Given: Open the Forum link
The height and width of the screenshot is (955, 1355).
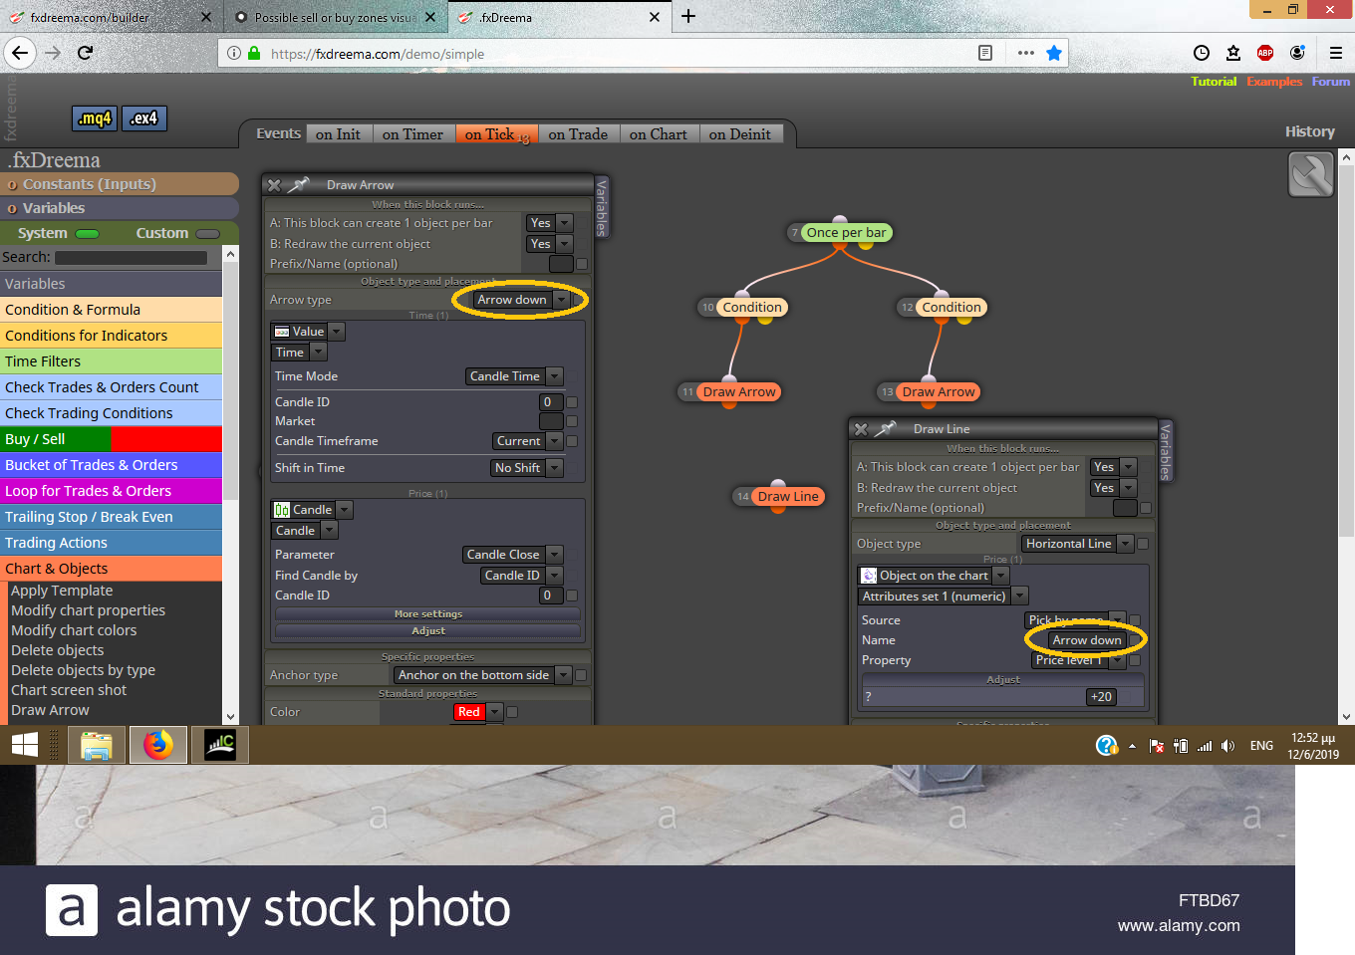Looking at the screenshot, I should tap(1331, 82).
